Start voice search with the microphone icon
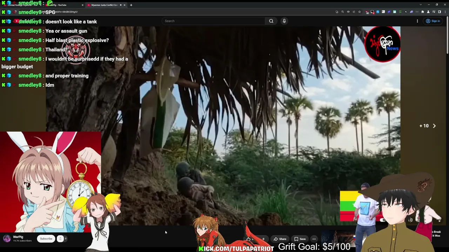 (284, 21)
